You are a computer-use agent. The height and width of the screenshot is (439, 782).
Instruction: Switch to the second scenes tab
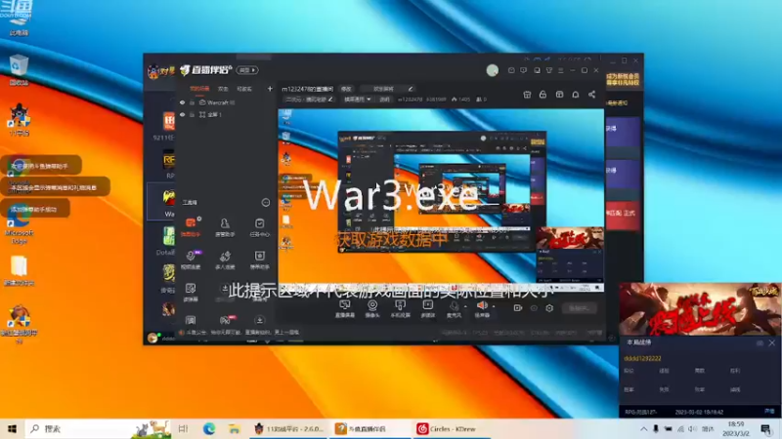[x=223, y=89]
